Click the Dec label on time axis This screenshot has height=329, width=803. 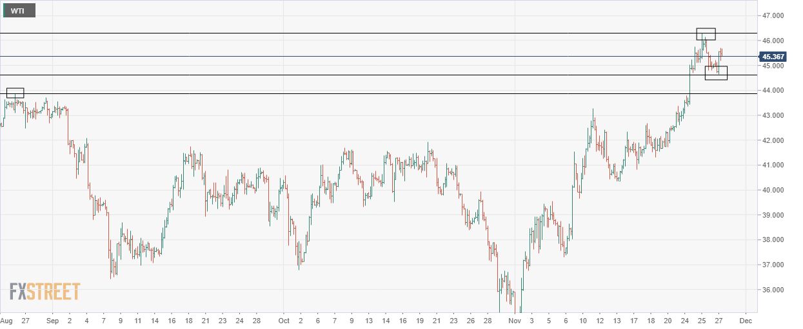745,320
